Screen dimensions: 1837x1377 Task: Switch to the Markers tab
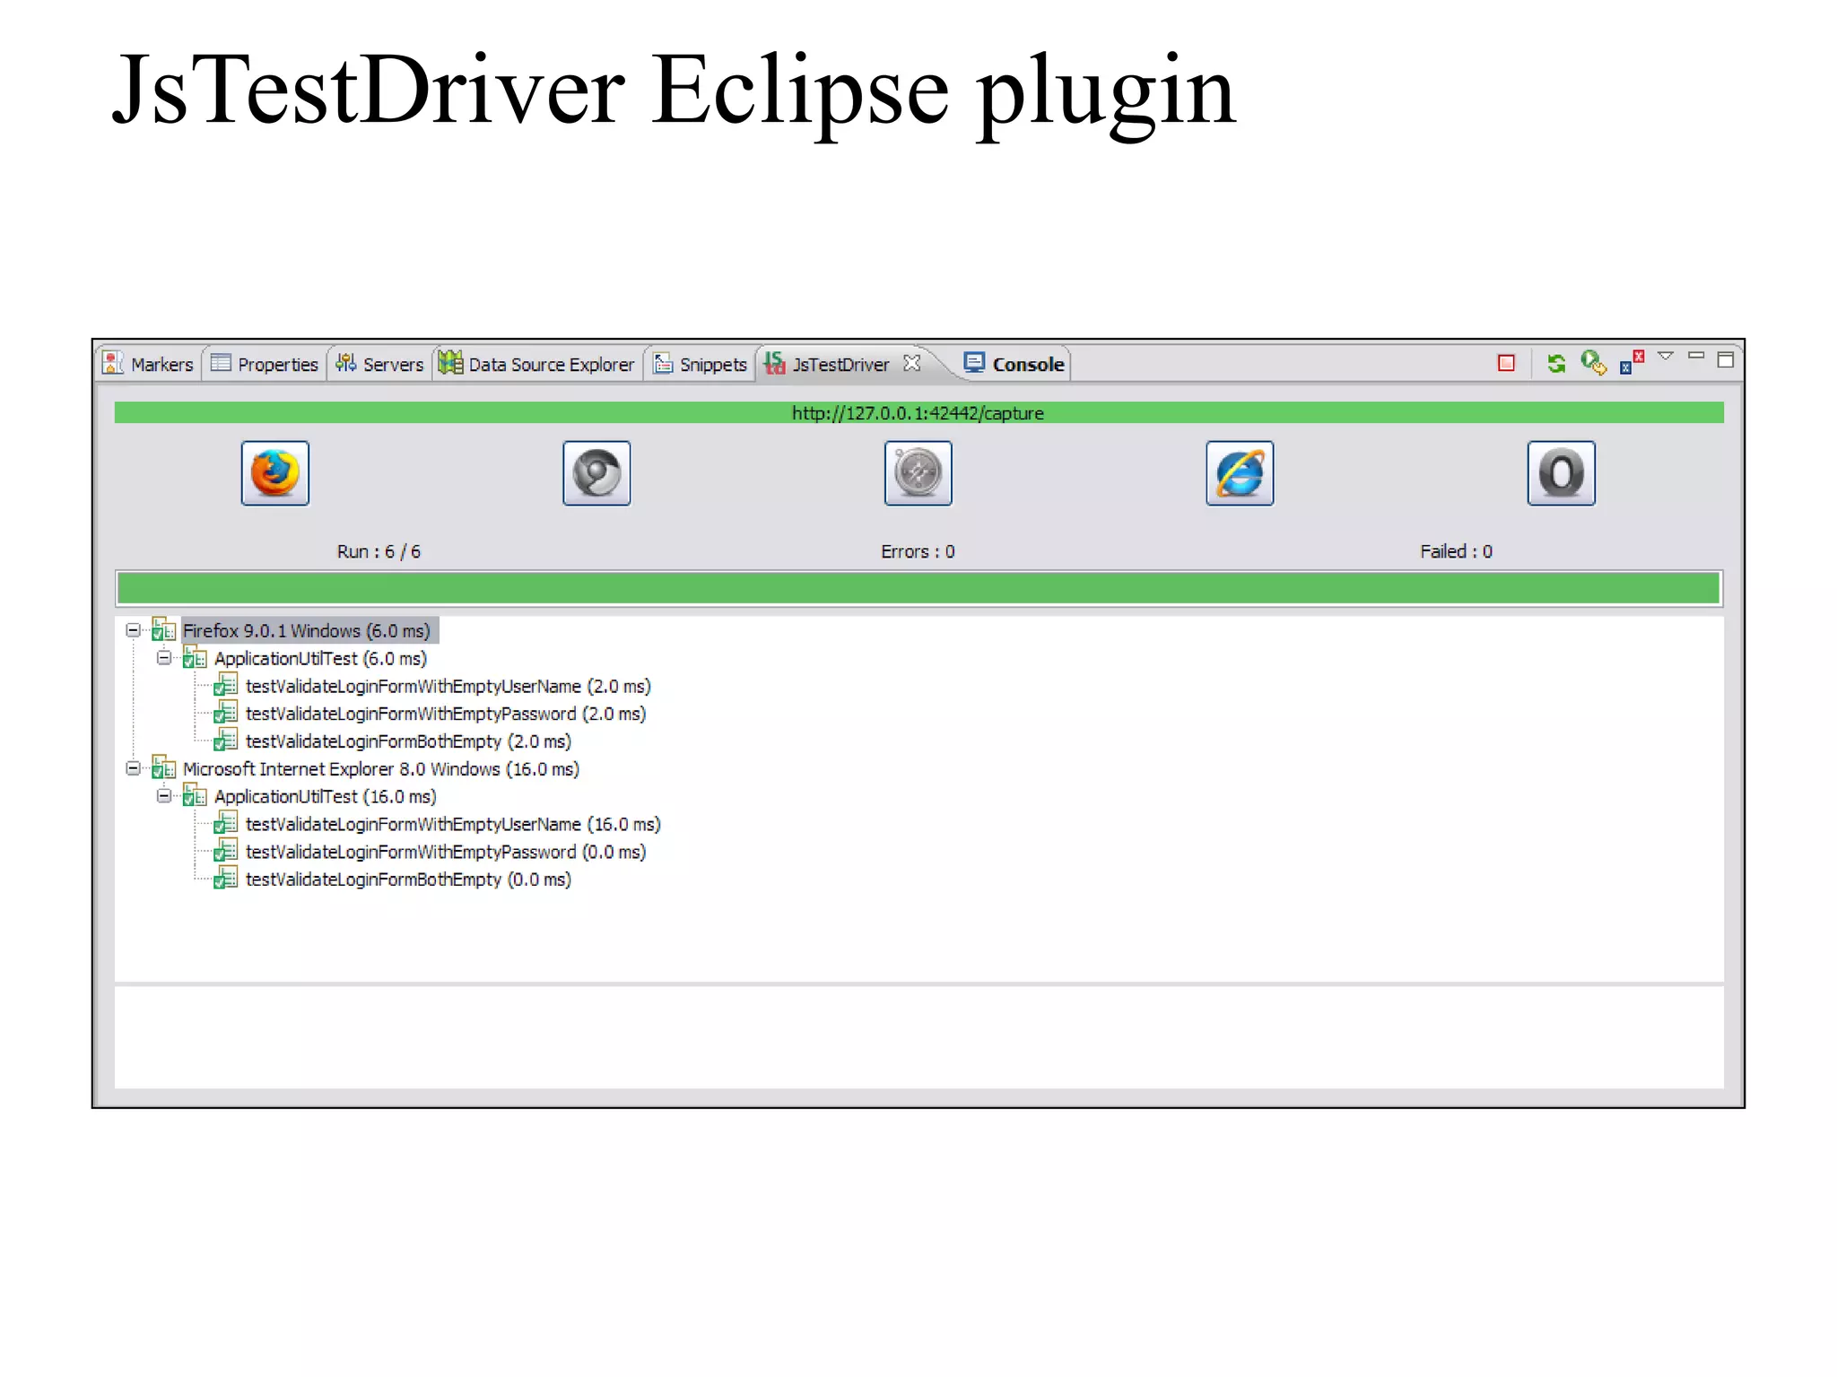click(x=149, y=364)
